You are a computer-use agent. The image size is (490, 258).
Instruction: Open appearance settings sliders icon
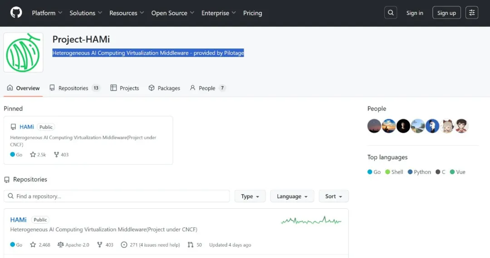472,13
